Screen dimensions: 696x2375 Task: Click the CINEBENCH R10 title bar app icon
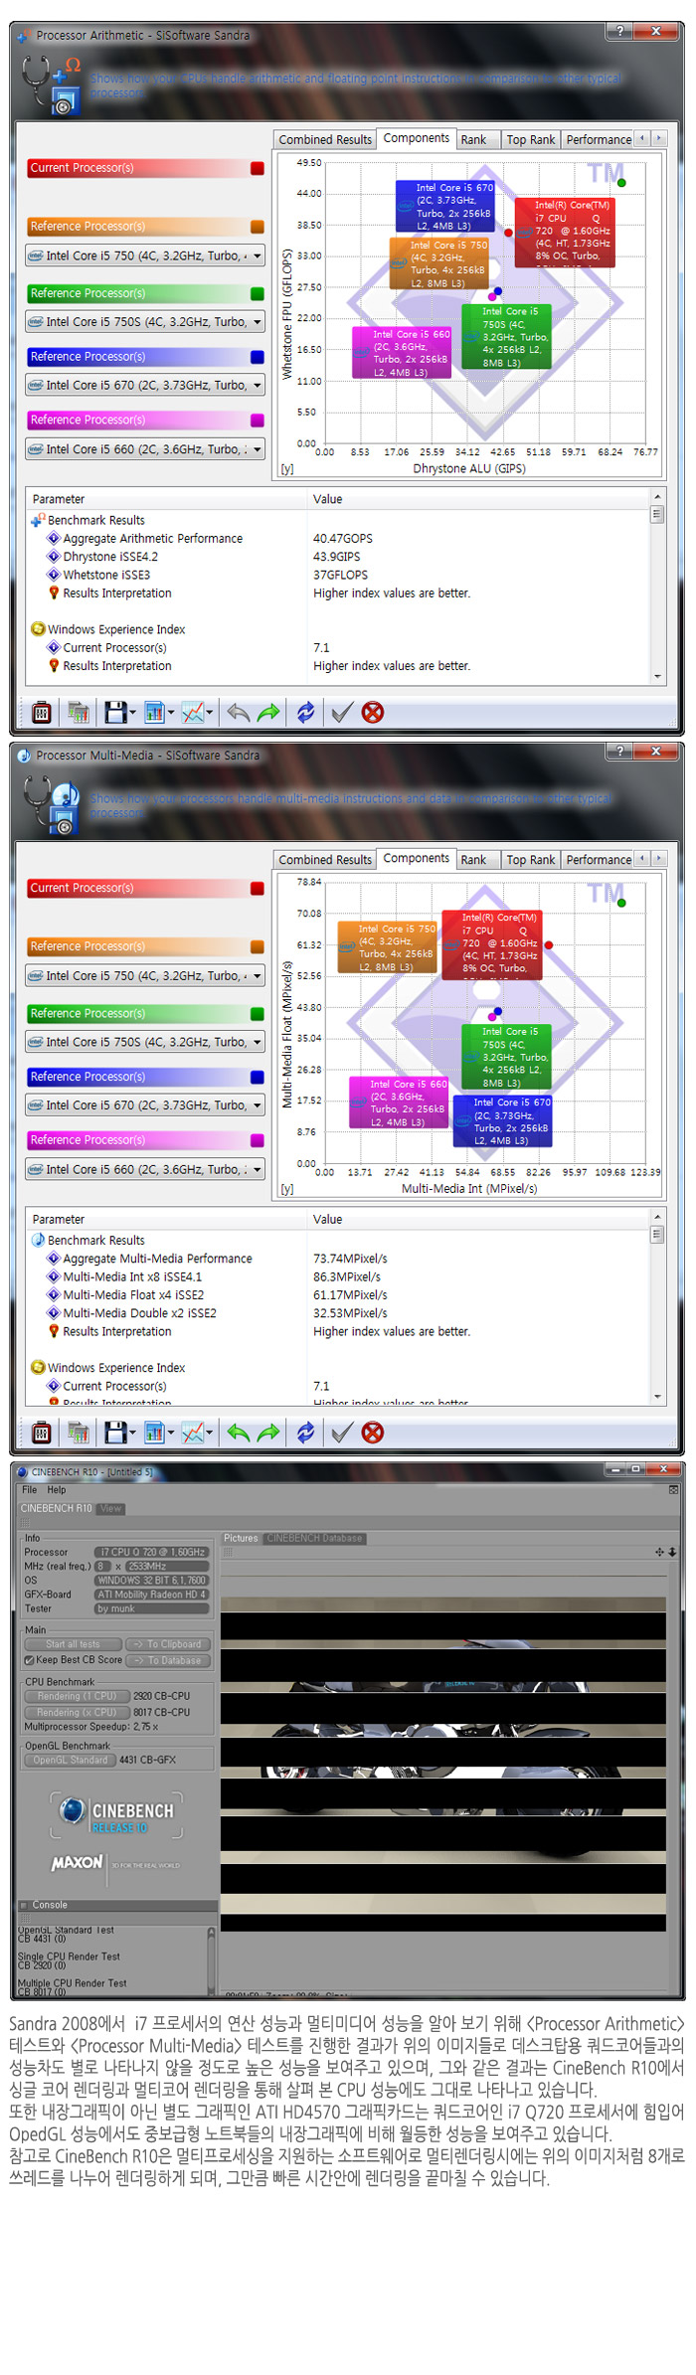click(x=22, y=1471)
